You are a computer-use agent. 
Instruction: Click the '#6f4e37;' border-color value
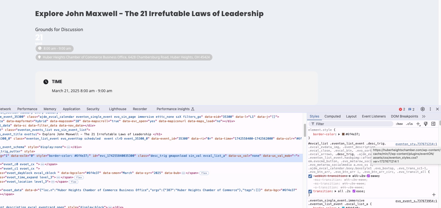(x=353, y=134)
